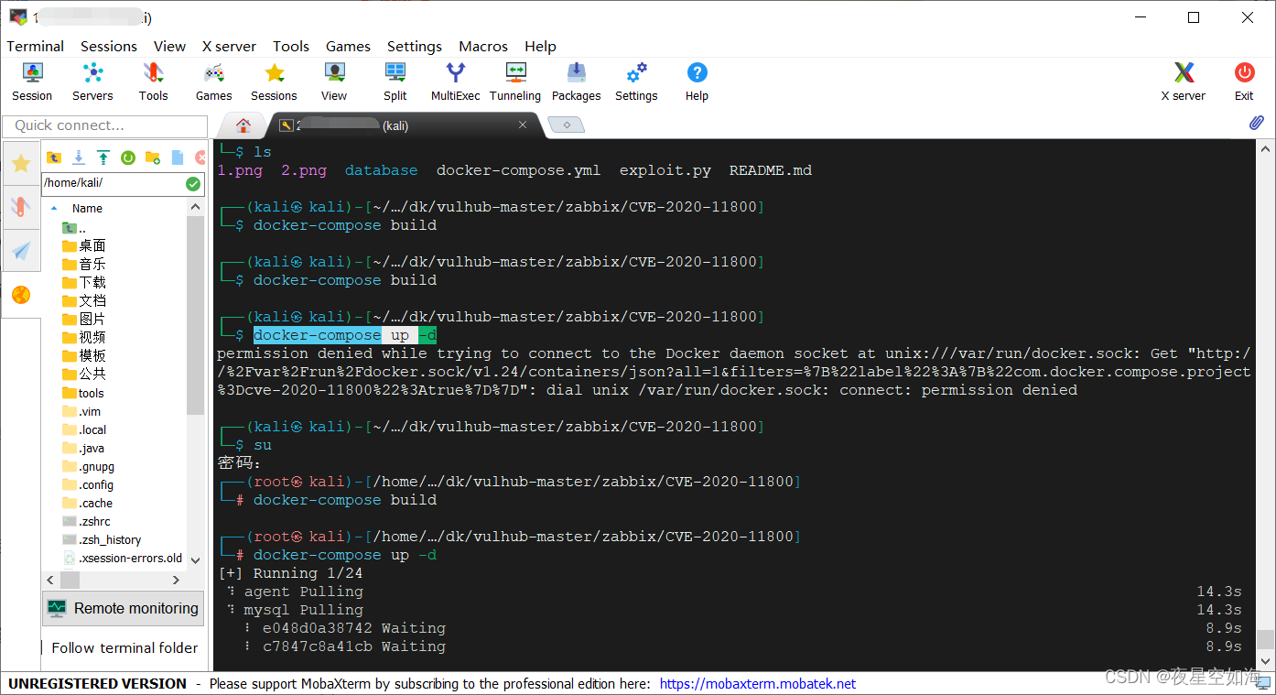
Task: Select the '..' parent folder entry
Action: pyautogui.click(x=74, y=228)
